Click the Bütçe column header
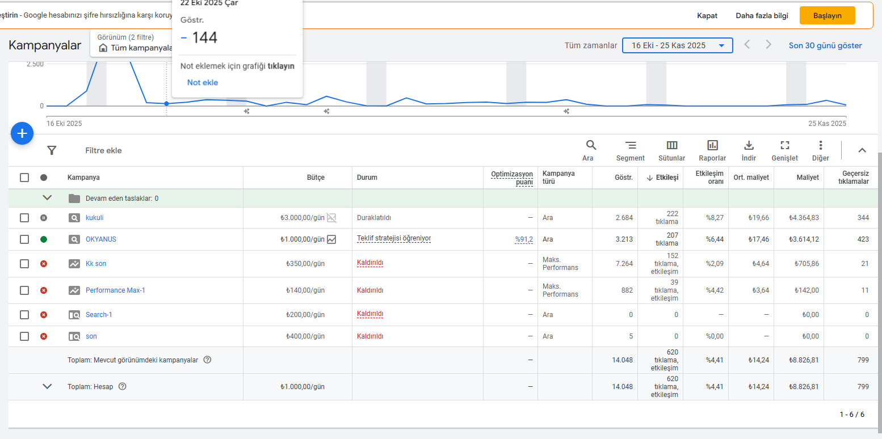 pos(316,178)
